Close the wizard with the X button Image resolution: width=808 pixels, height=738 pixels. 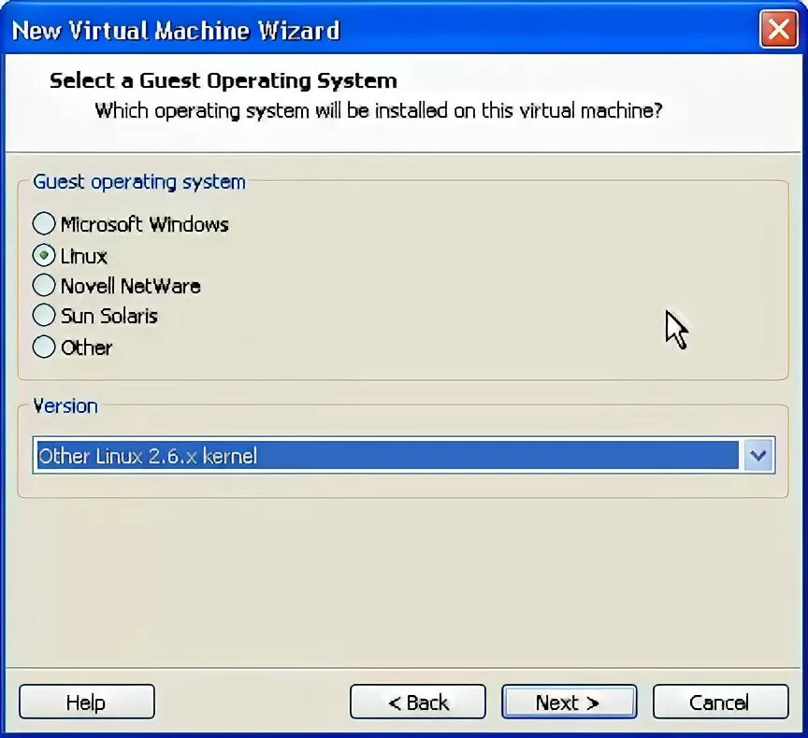click(x=778, y=29)
